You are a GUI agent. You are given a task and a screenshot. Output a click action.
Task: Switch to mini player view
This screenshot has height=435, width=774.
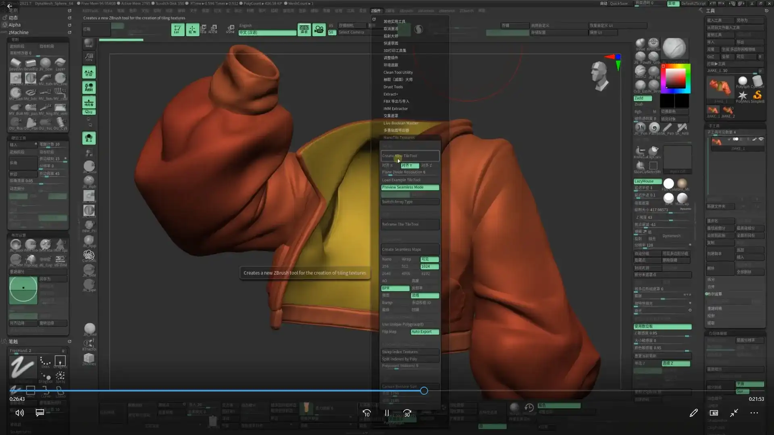(714, 413)
